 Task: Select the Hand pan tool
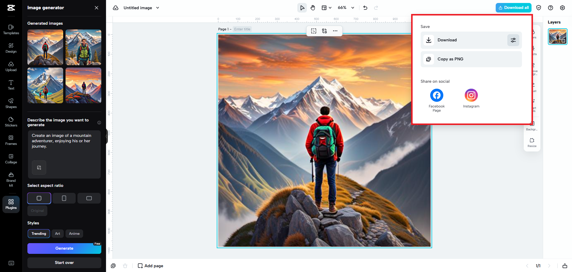[313, 8]
